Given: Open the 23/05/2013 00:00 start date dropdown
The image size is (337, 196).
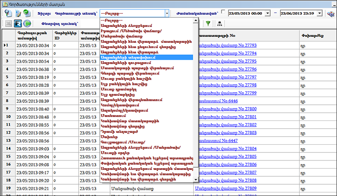Looking at the screenshot, I should coord(268,13).
